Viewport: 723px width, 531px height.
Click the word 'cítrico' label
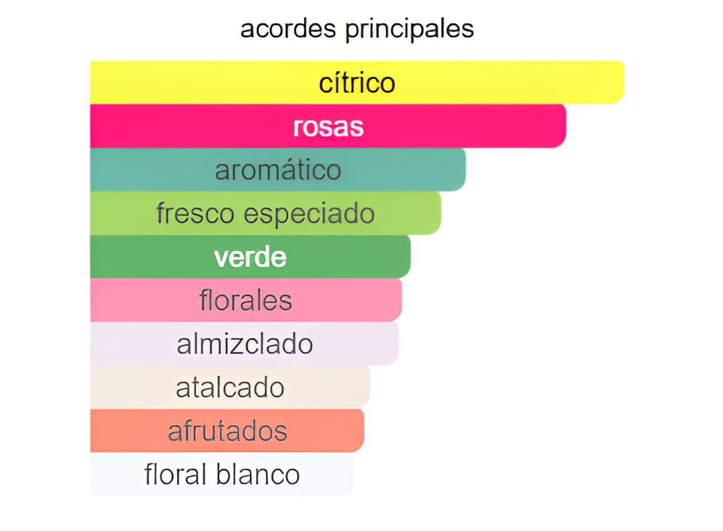coord(357,83)
